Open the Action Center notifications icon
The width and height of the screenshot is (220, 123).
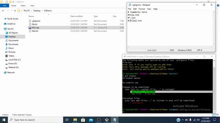214,120
